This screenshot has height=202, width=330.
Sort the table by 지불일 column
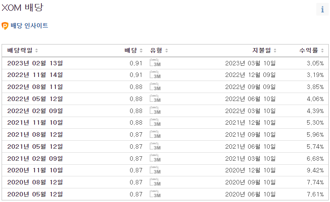tap(264, 50)
